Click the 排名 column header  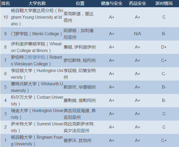coord(6,3)
